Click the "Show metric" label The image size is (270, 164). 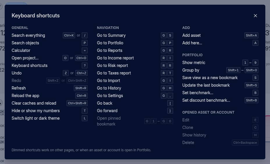click(x=194, y=63)
